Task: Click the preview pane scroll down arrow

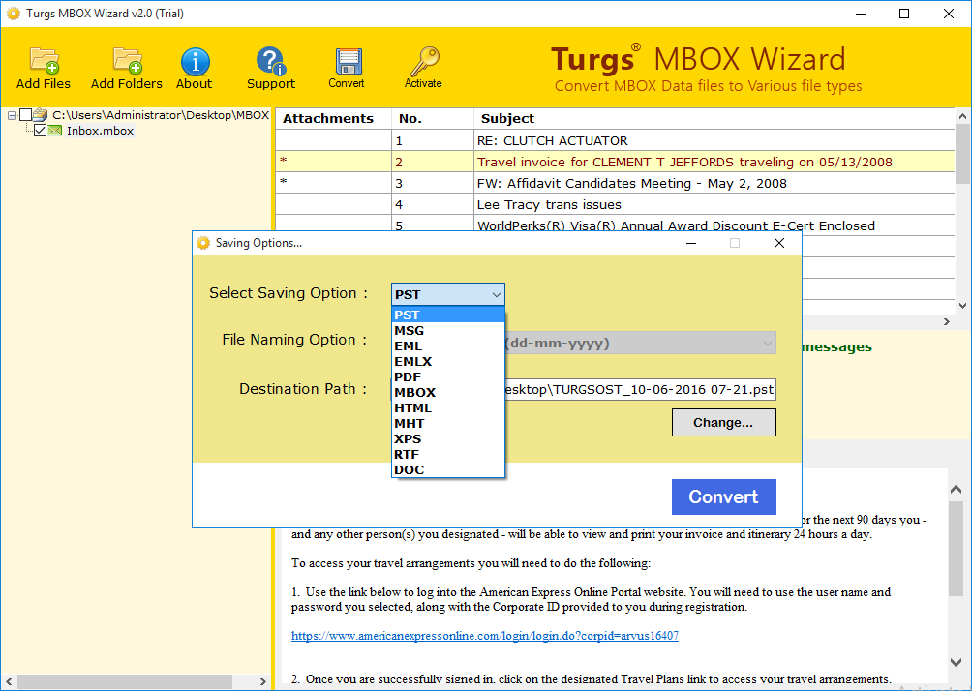Action: pos(956,663)
